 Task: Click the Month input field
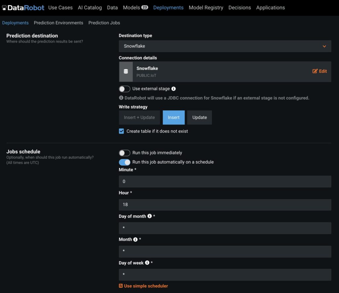click(x=225, y=252)
